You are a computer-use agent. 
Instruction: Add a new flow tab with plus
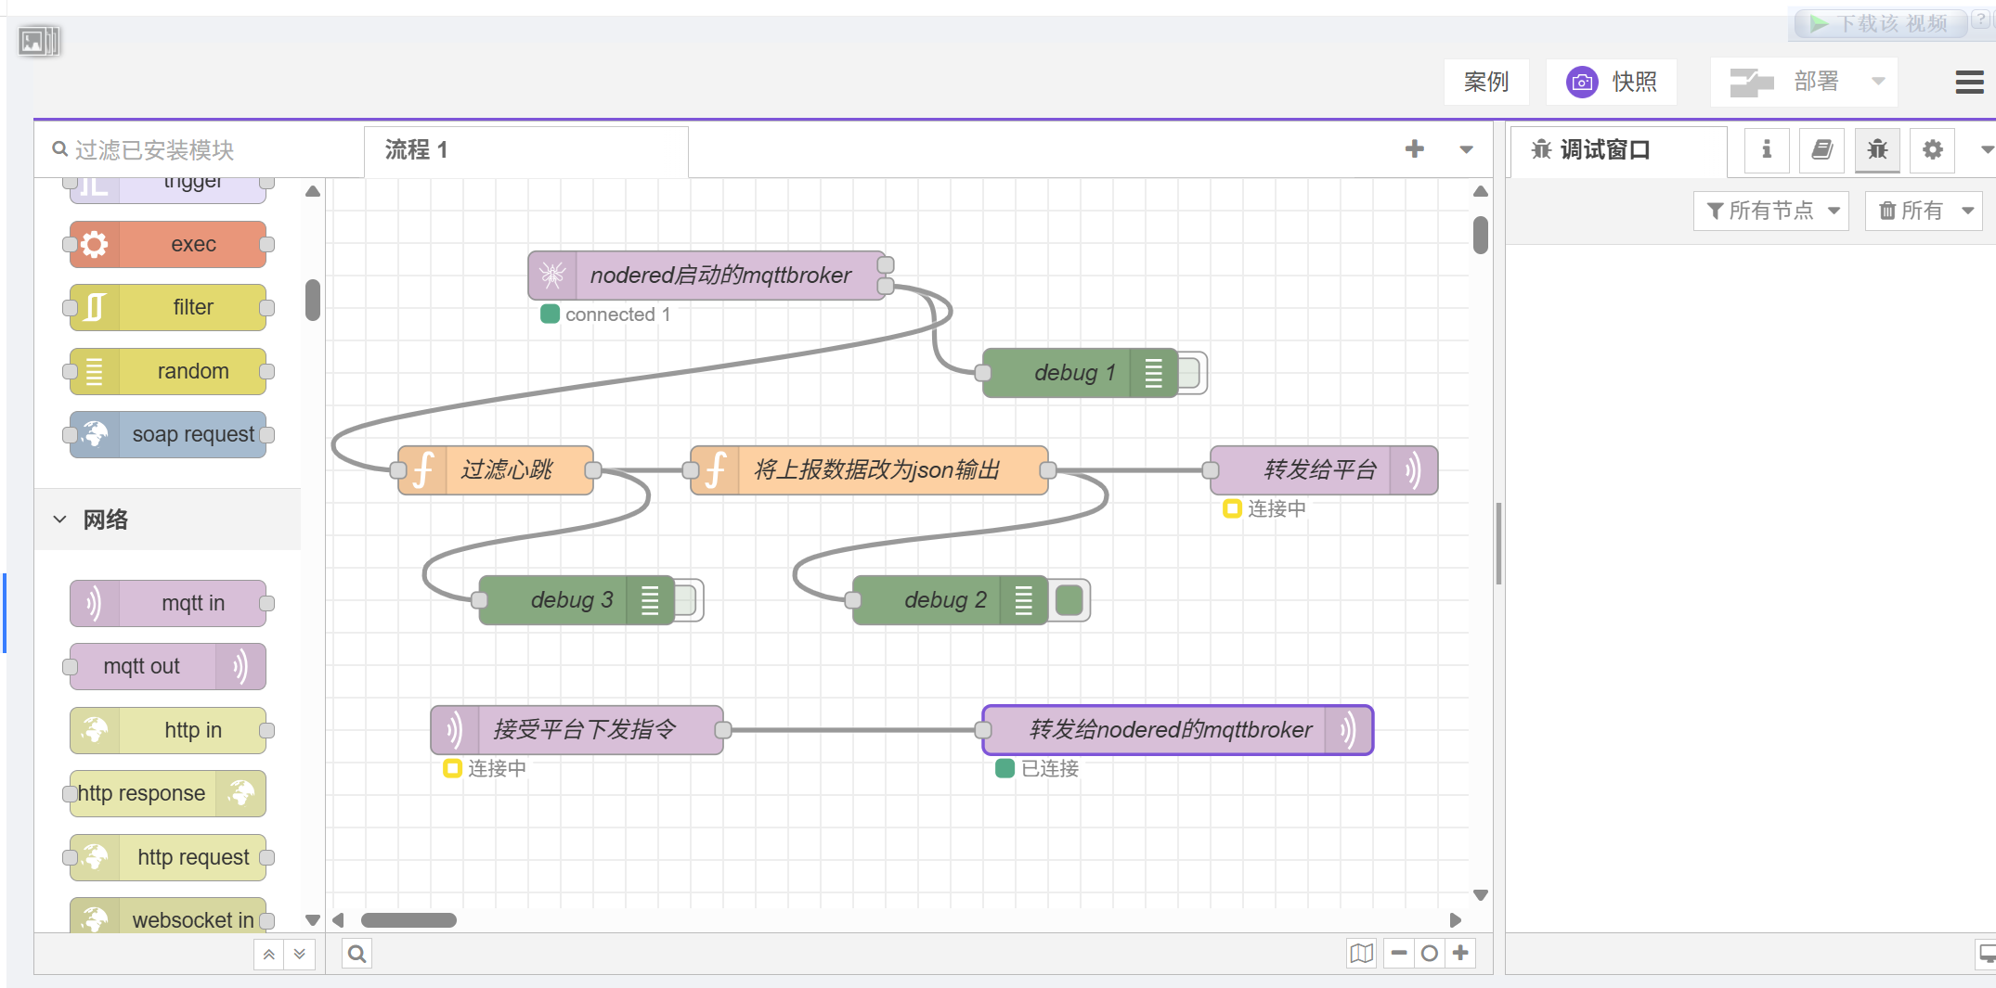point(1414,149)
